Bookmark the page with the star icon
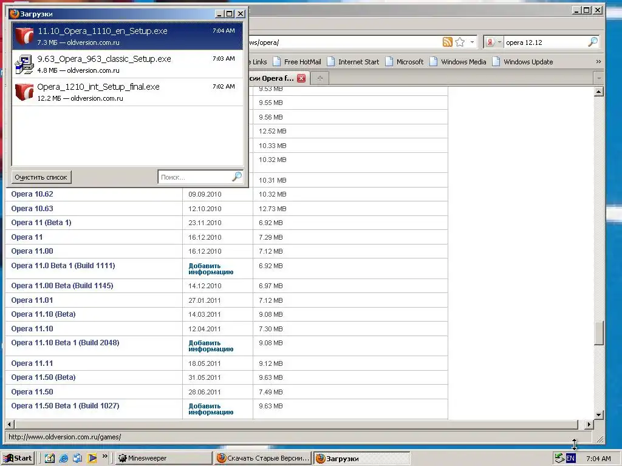Image resolution: width=622 pixels, height=466 pixels. click(x=460, y=42)
